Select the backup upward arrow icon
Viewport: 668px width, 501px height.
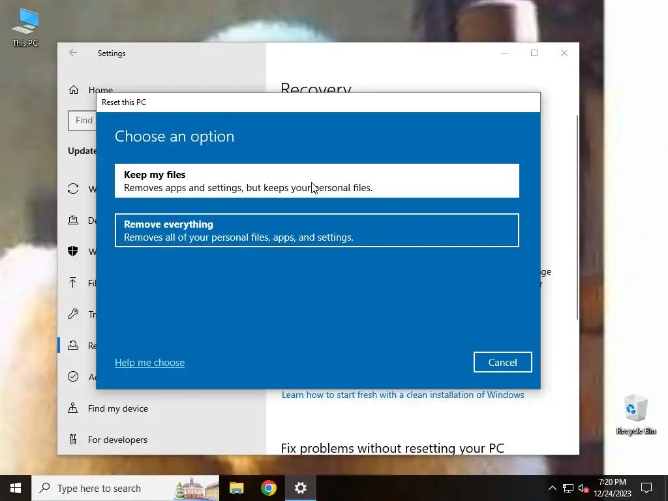(x=73, y=282)
